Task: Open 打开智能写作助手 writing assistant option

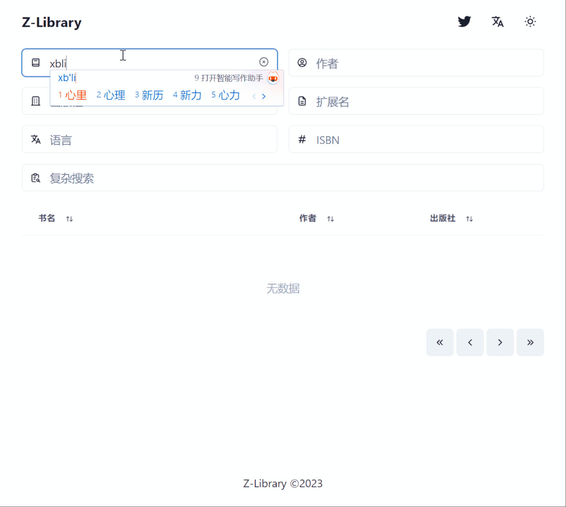Action: (x=229, y=78)
